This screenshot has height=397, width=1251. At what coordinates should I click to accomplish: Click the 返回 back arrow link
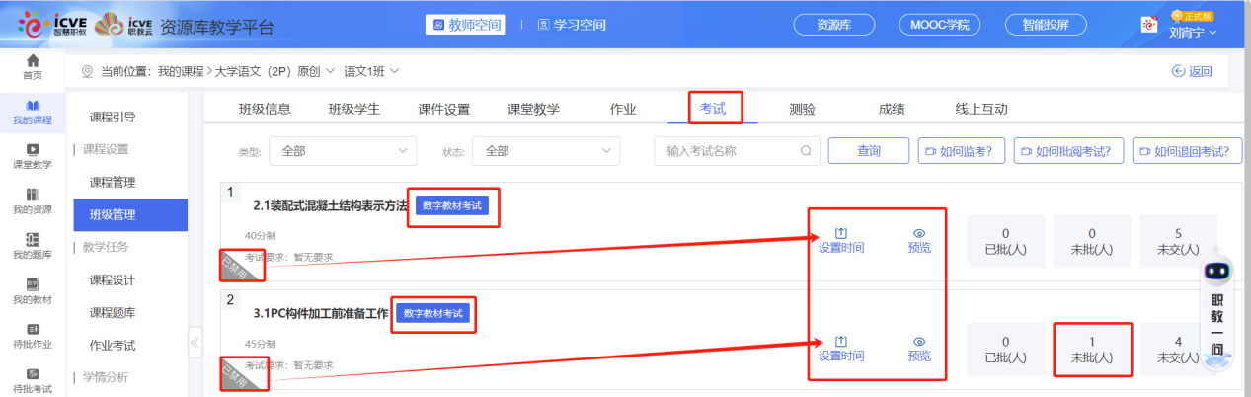1191,71
